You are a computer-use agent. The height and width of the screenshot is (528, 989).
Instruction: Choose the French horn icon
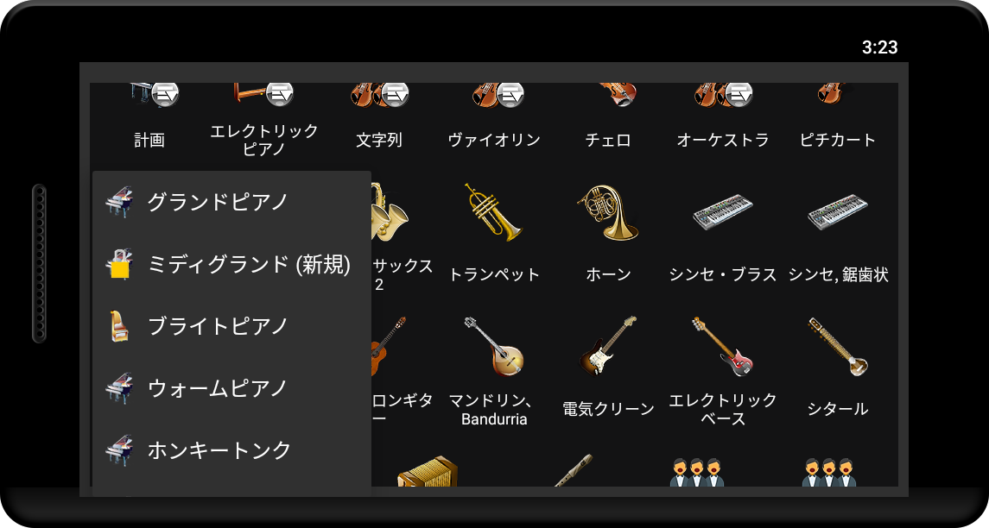tap(607, 212)
